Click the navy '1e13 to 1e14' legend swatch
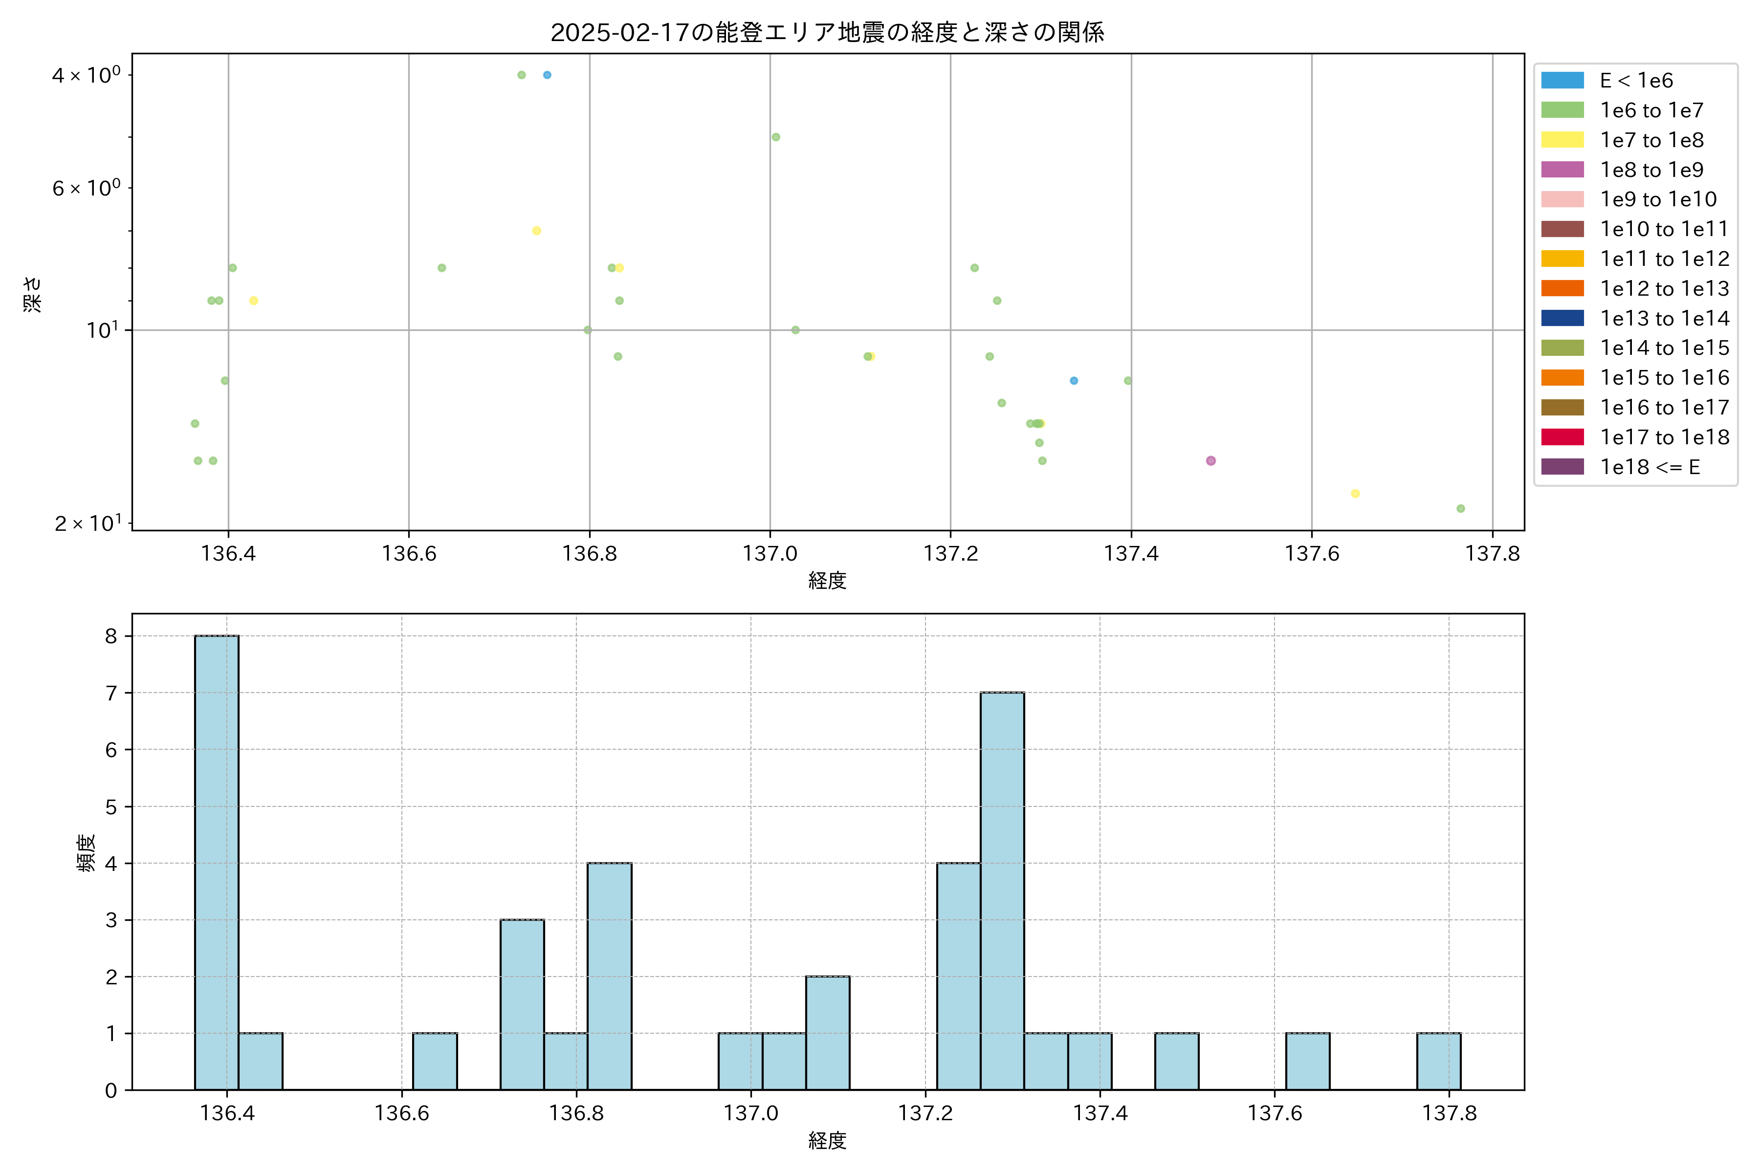This screenshot has width=1760, height=1173. click(x=1562, y=318)
